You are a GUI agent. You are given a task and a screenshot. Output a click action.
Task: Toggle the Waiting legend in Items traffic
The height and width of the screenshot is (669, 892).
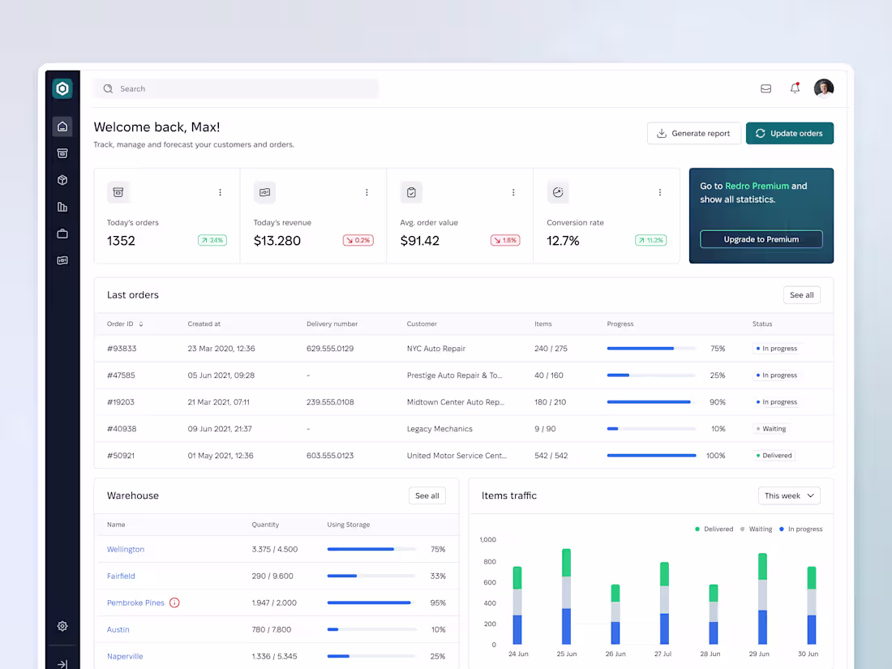point(758,529)
